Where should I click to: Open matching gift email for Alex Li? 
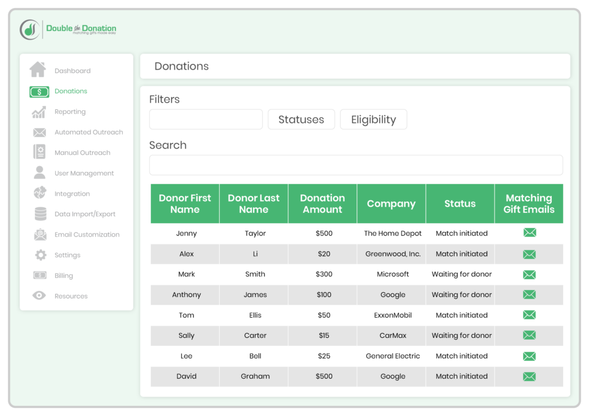click(529, 254)
